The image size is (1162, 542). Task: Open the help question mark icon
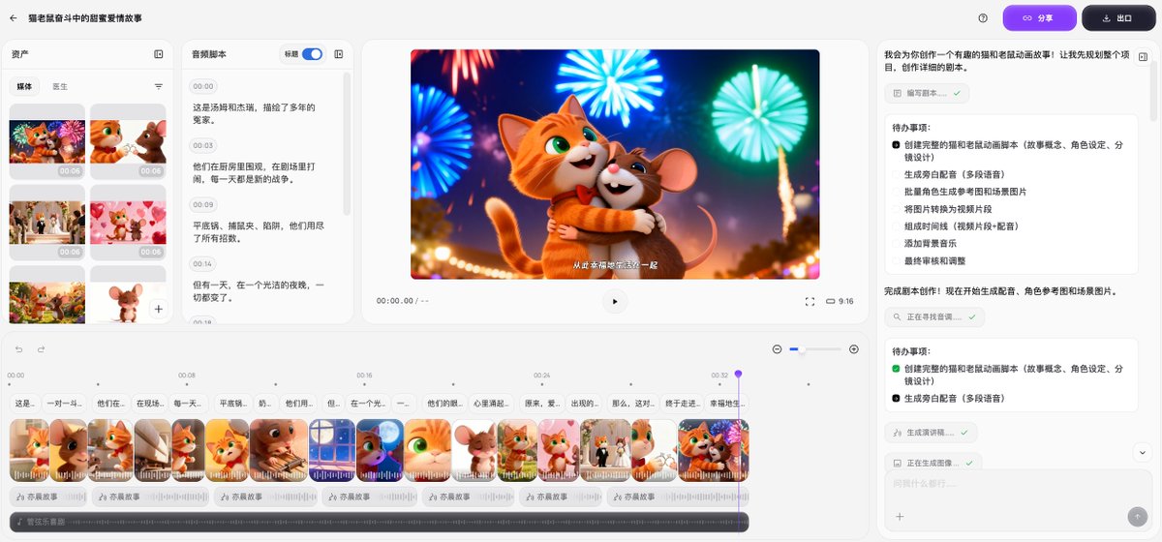tap(983, 17)
